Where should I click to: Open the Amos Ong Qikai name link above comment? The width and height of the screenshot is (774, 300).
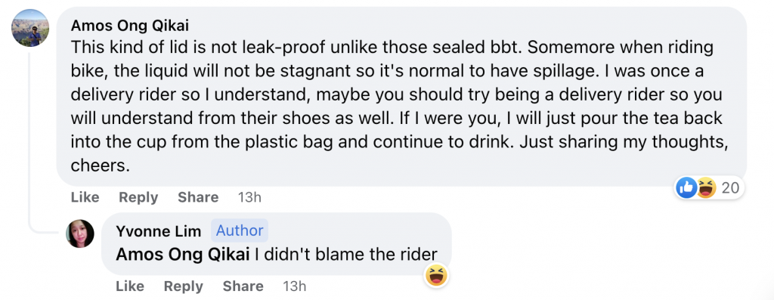coord(130,25)
